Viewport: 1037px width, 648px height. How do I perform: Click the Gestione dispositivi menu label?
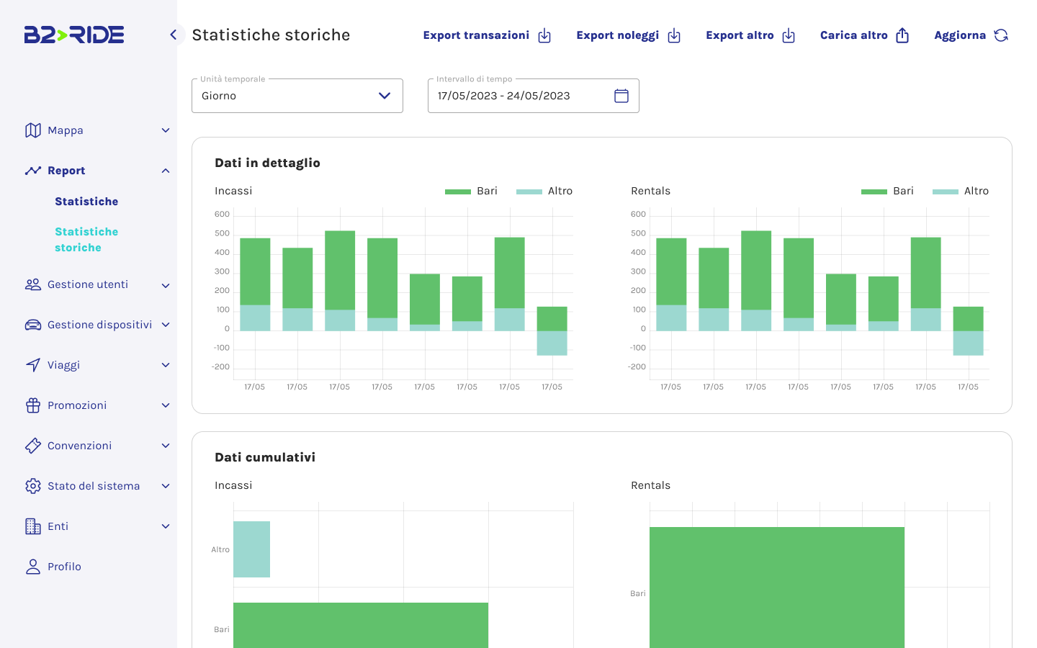99,325
